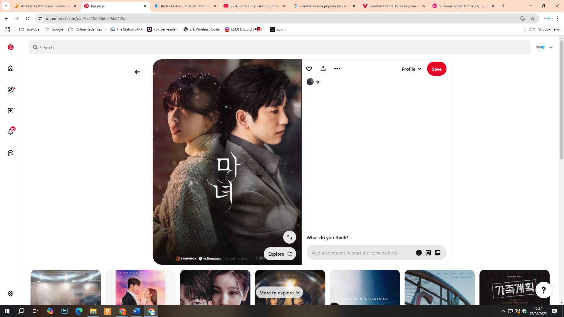Open the Chrome apps grid in bookmarks bar
The height and width of the screenshot is (317, 564).
tap(8, 29)
